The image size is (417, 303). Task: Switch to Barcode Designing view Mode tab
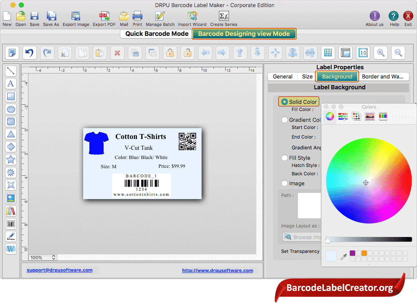coord(244,34)
